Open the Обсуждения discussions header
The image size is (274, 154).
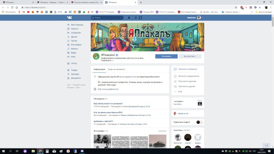pos(99,99)
